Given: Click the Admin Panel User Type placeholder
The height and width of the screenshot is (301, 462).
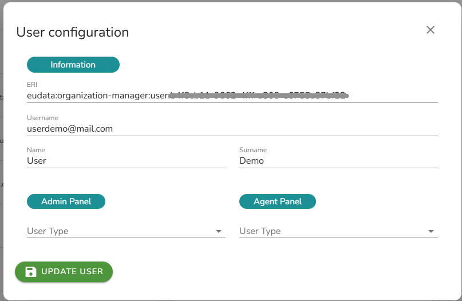Looking at the screenshot, I should [x=48, y=231].
